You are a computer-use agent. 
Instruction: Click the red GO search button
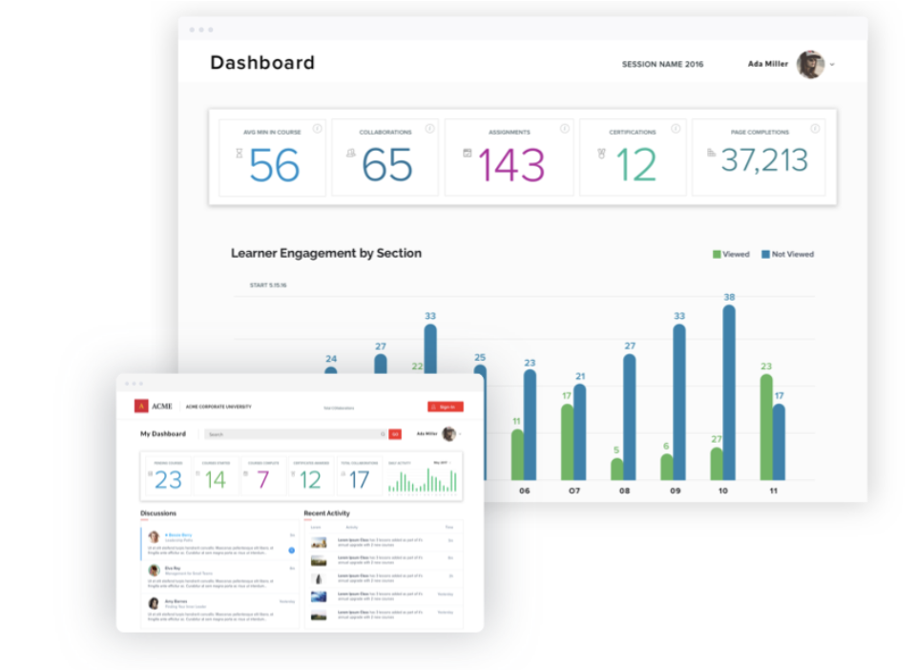pos(395,434)
